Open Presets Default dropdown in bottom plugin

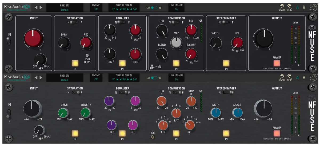(x=65, y=78)
